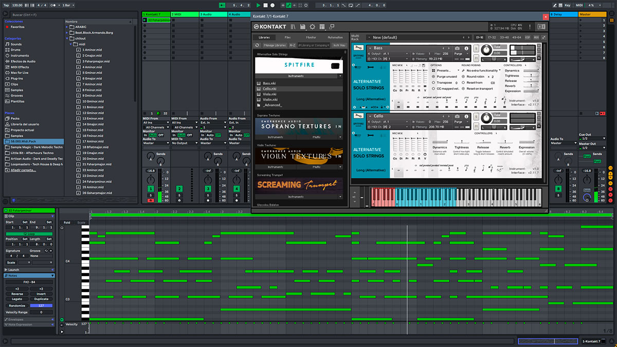The width and height of the screenshot is (617, 347).
Task: Toggle the Scale button in the Clip panel
Action: click(11, 262)
